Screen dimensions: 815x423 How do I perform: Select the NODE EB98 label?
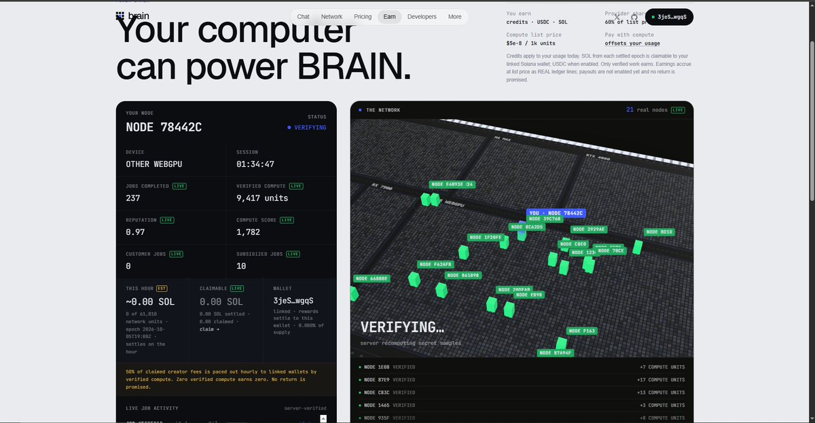pos(530,295)
